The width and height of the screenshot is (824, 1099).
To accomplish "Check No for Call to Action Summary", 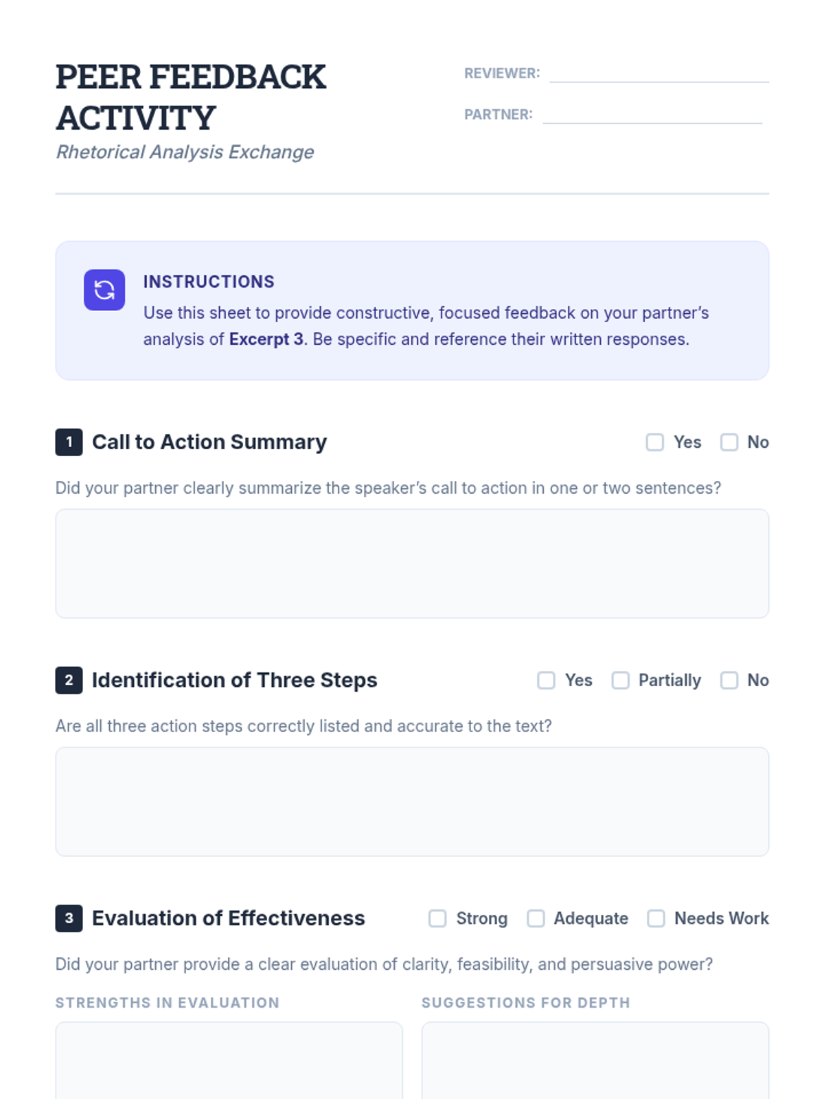I will pos(729,442).
